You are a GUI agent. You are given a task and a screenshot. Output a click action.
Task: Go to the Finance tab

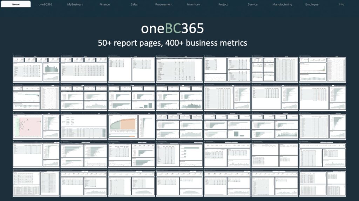(104, 4)
